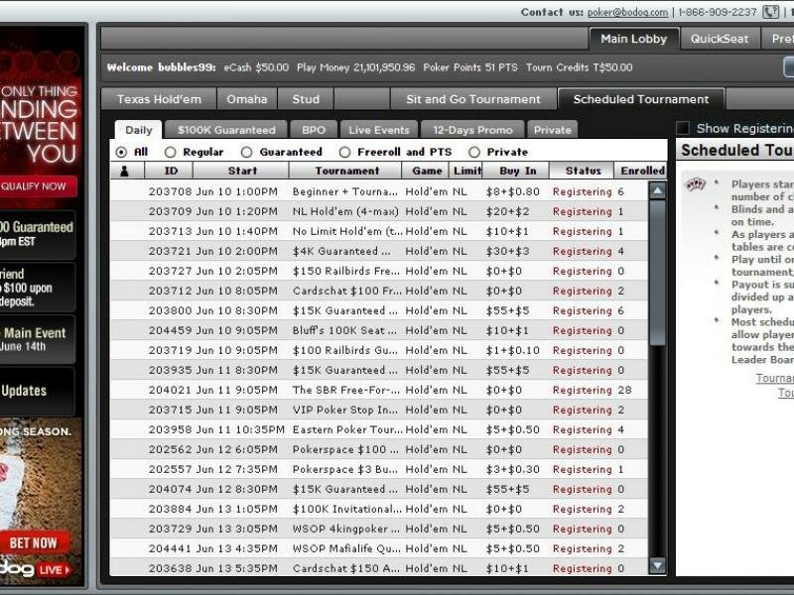Select the Regular filter radio button
Screen dimensions: 794x595
click(171, 152)
